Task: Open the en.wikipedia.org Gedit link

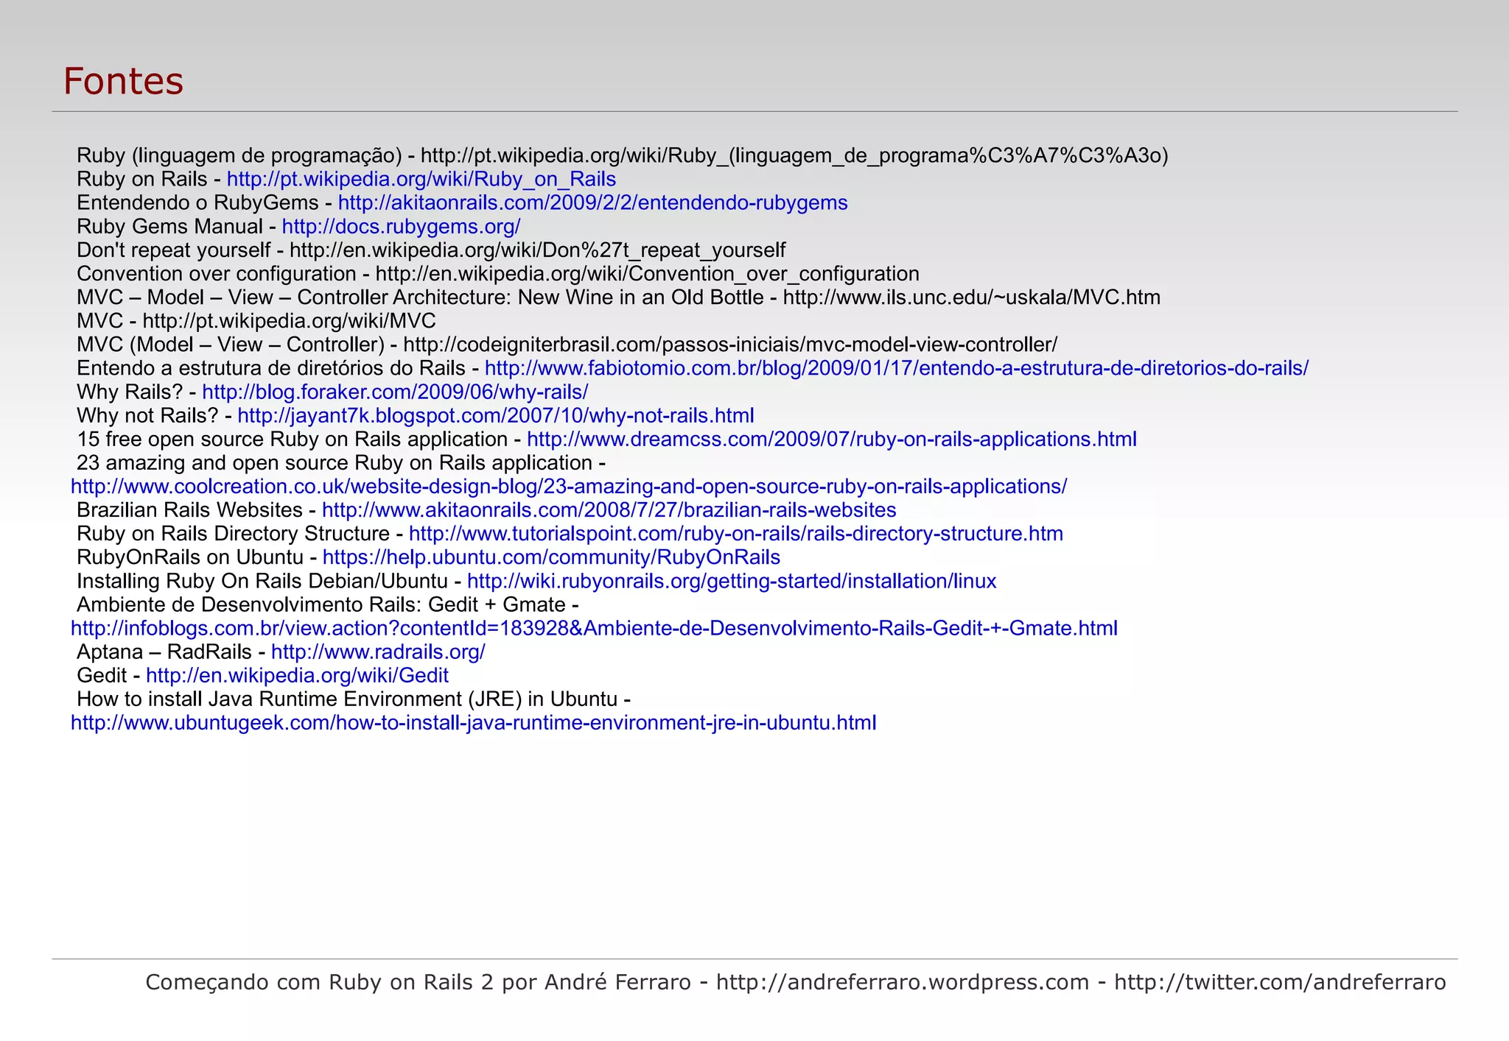Action: point(297,675)
